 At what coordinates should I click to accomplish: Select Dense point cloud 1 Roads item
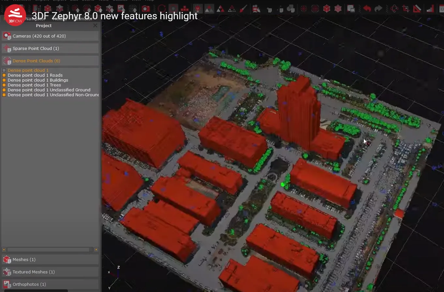point(35,75)
